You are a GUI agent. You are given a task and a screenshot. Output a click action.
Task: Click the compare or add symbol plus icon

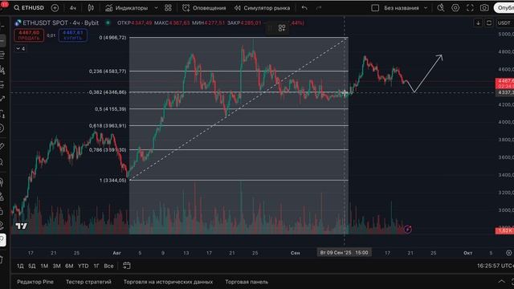[x=55, y=7]
